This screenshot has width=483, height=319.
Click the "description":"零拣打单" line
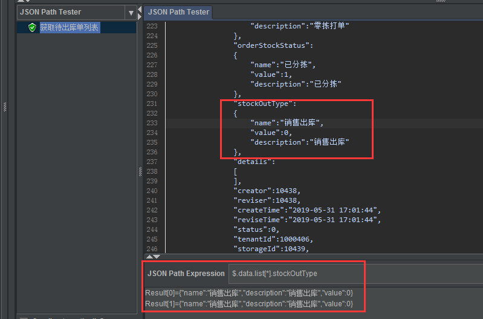(x=299, y=26)
